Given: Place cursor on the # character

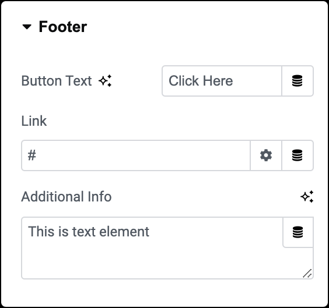Looking at the screenshot, I should (32, 155).
